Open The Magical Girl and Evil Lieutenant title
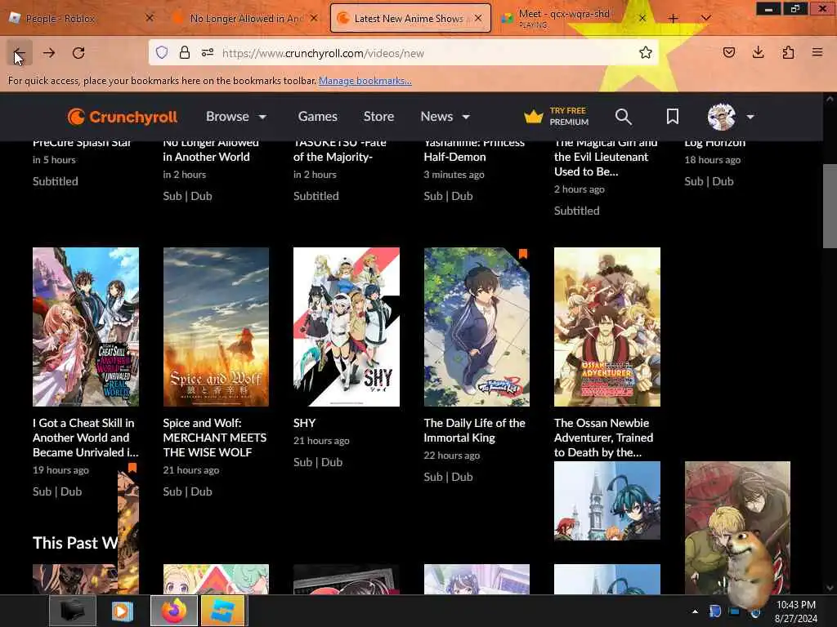The image size is (837, 627). (606, 158)
